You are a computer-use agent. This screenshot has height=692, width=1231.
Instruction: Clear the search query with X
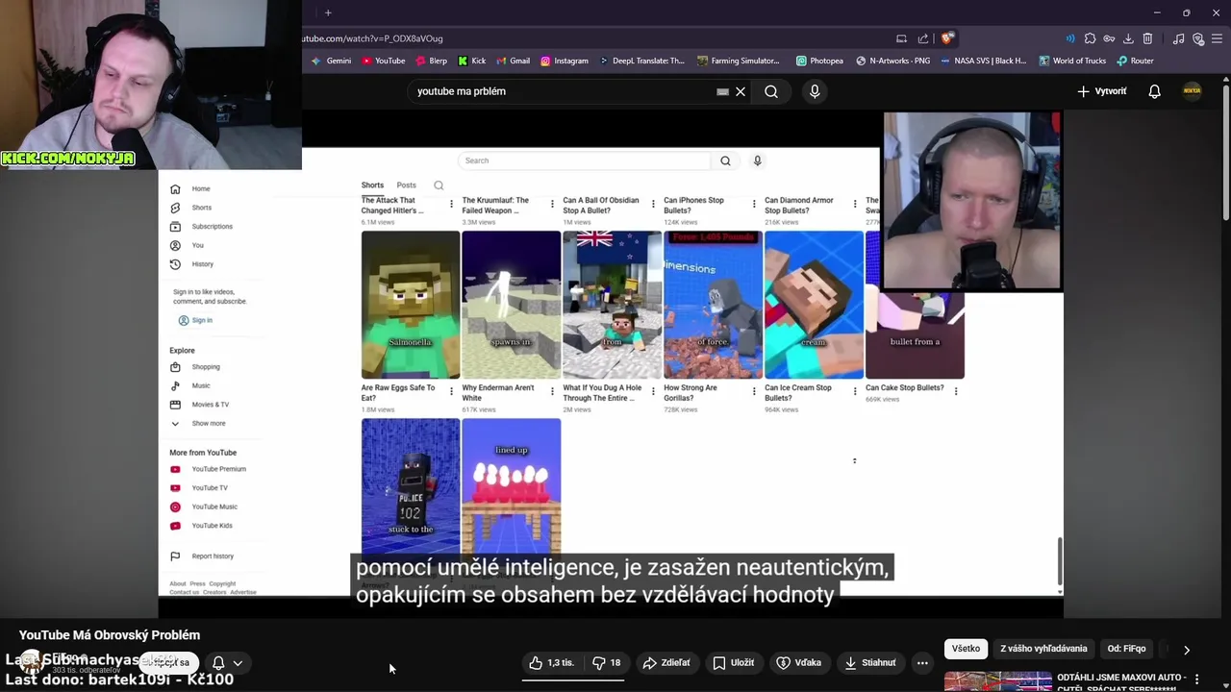point(741,91)
